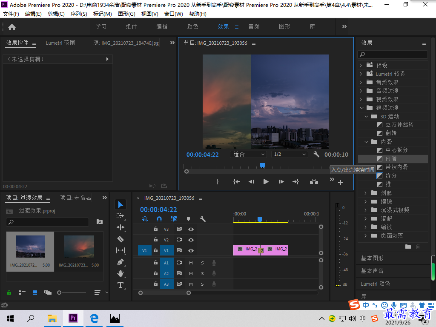The height and width of the screenshot is (327, 436).
Task: Go to In point in Program monitor
Action: 236,181
